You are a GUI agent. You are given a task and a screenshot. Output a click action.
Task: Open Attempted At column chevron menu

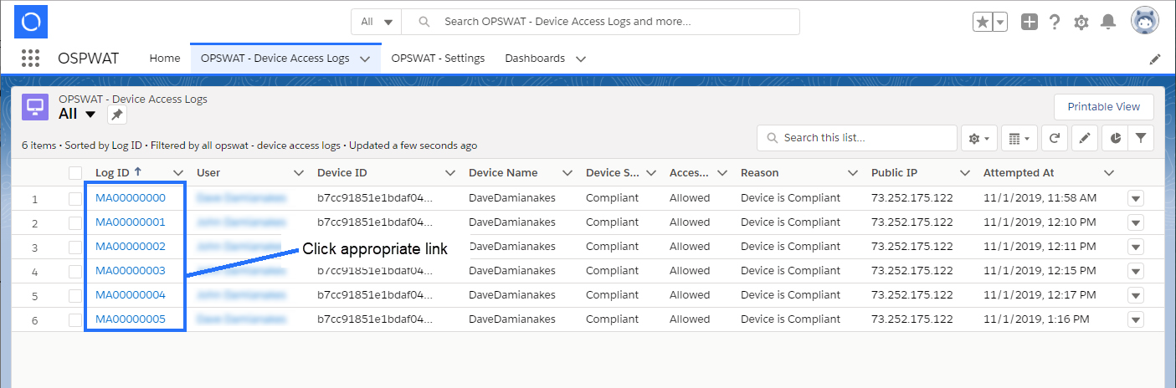(1109, 173)
